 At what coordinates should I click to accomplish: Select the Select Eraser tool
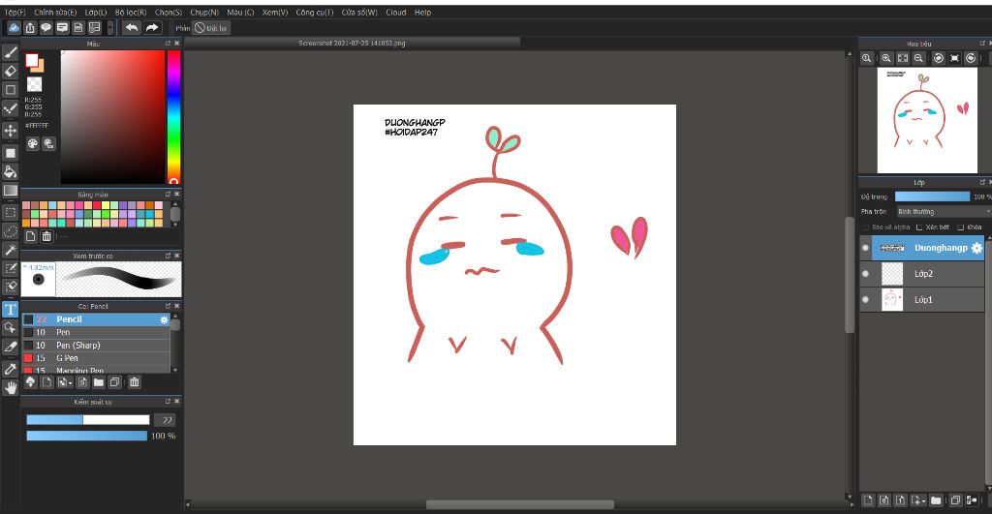[10, 287]
